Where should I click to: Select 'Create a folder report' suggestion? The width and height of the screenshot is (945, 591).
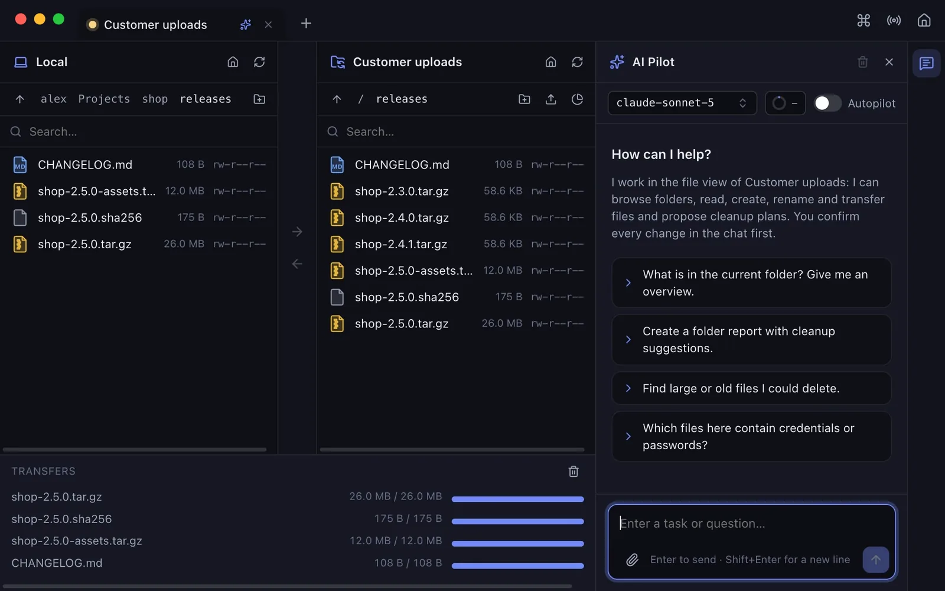(x=751, y=340)
